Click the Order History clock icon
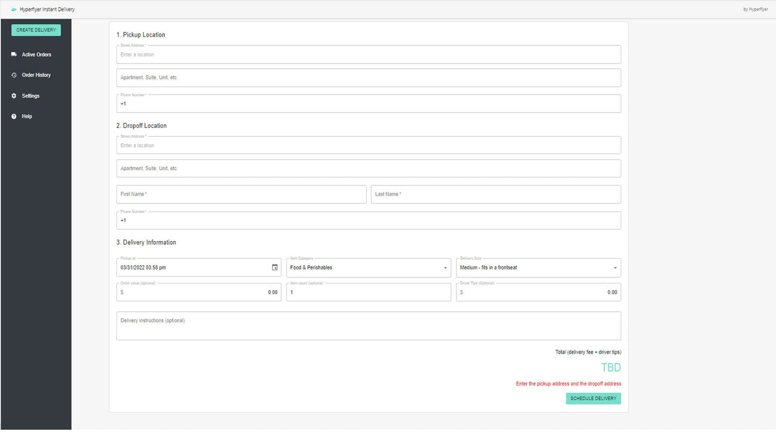The width and height of the screenshot is (776, 436). click(13, 74)
